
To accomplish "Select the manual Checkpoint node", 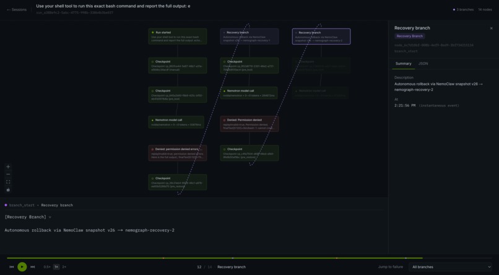I will pyautogui.click(x=178, y=66).
